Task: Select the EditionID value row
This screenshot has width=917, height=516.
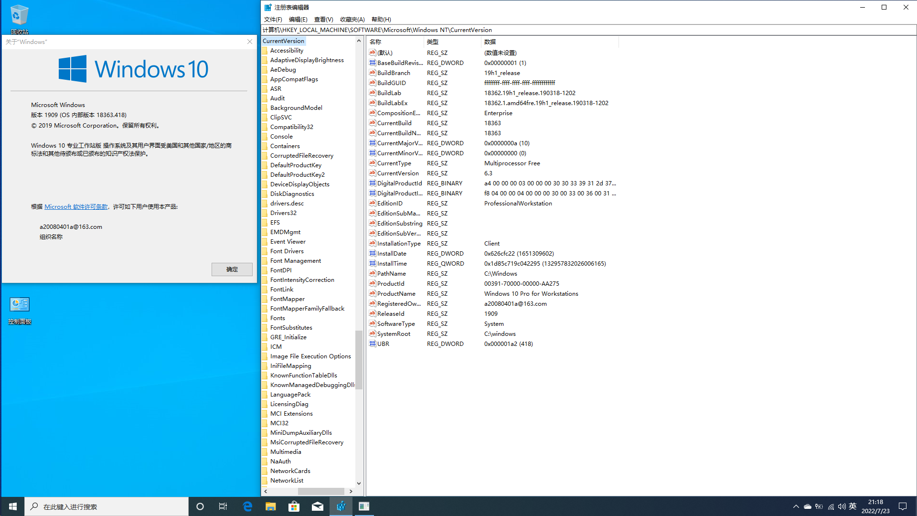Action: [x=493, y=203]
